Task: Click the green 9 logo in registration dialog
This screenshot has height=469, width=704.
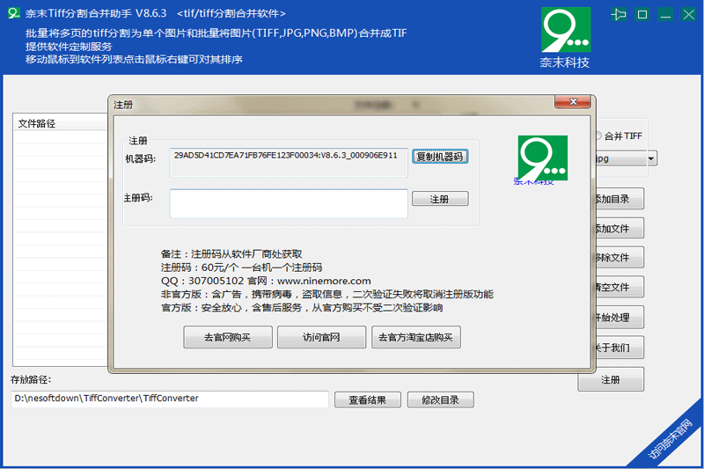Action: (x=542, y=158)
